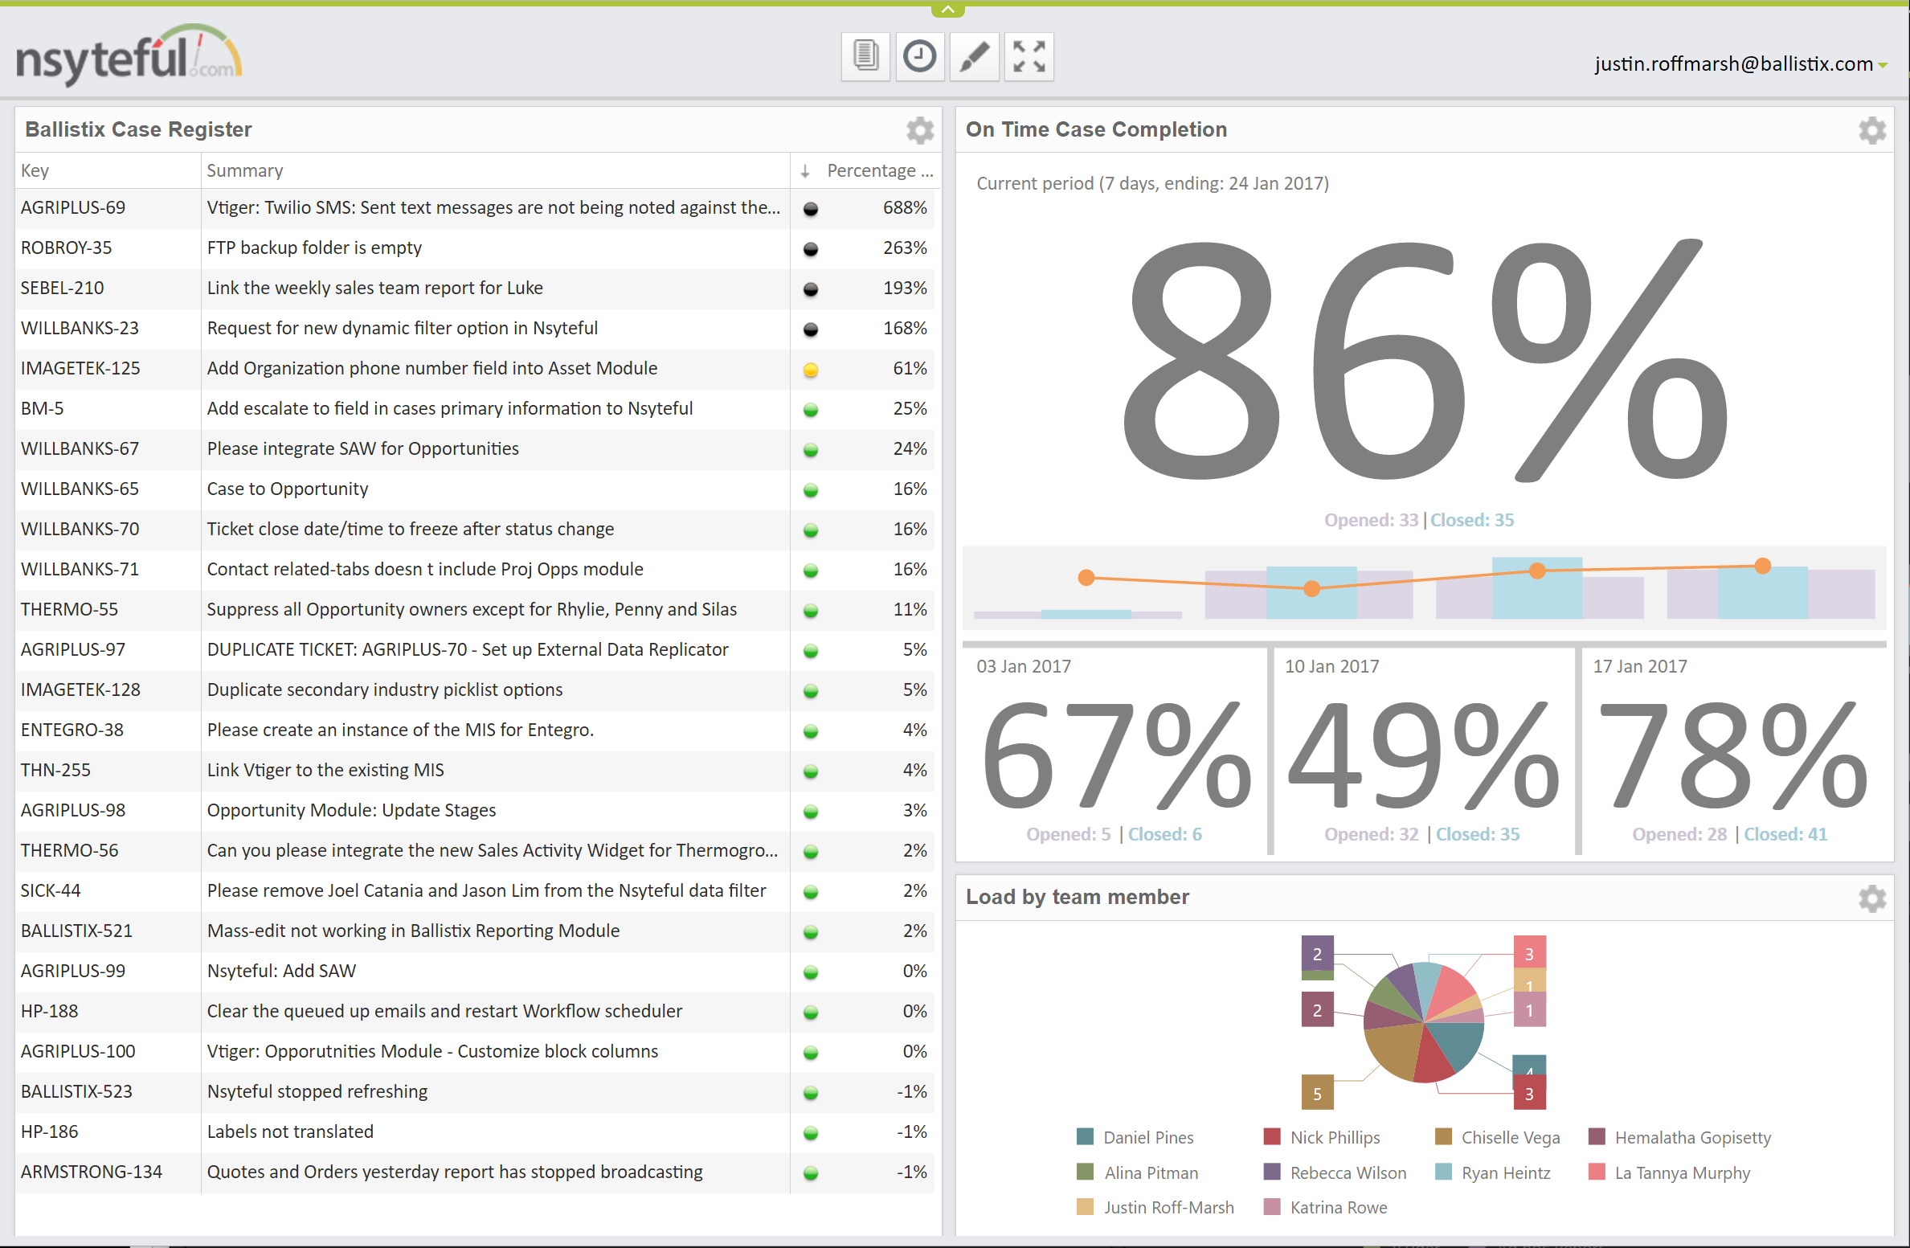
Task: Toggle Chiselle Vega legend entry
Action: pyautogui.click(x=1498, y=1137)
